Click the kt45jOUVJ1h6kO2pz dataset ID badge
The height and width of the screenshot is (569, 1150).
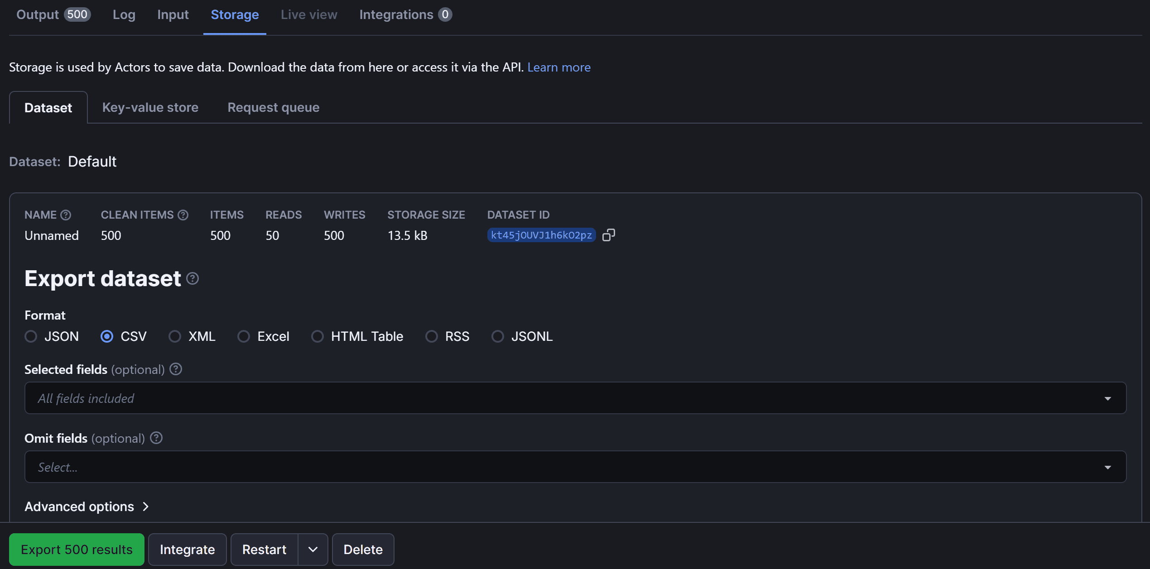tap(541, 235)
